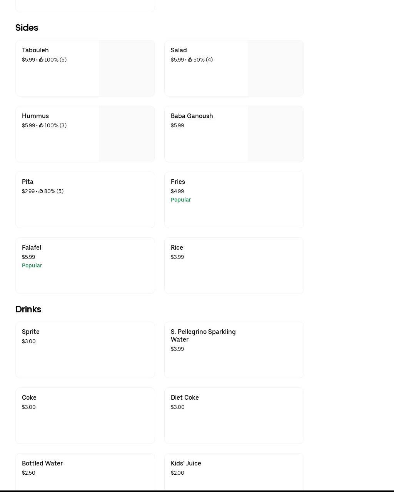The height and width of the screenshot is (492, 394).
Task: Click the Popular label under Fries
Action: click(x=181, y=200)
